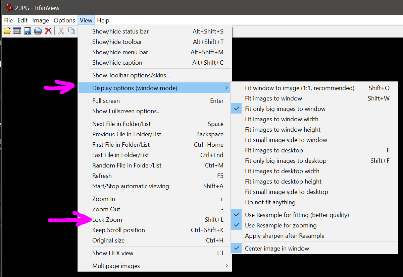The image size is (403, 277).
Task: Click the Print toolbar icon
Action: (x=38, y=31)
